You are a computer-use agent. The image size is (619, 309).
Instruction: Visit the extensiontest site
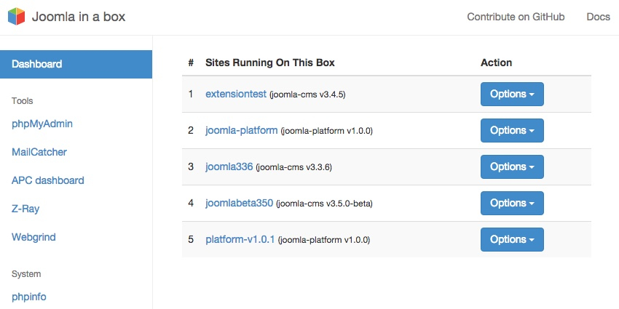click(236, 95)
